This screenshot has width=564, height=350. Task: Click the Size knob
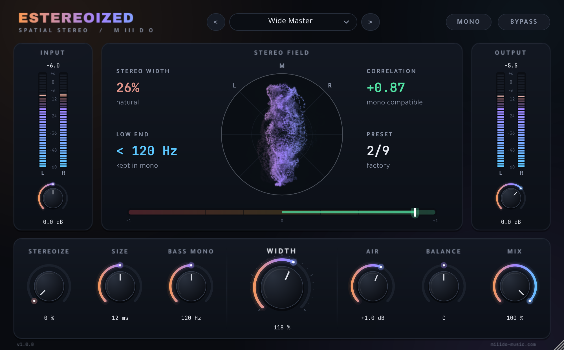pos(120,286)
